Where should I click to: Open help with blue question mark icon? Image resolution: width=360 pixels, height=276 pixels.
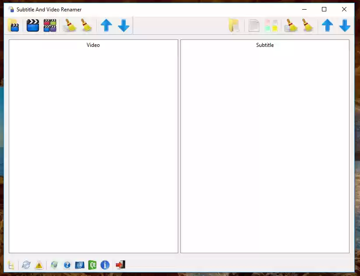[x=67, y=265]
